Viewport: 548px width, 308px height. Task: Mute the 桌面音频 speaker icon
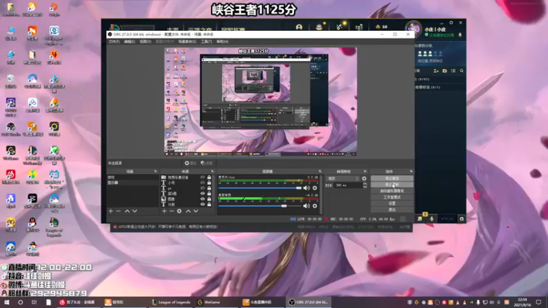coord(306,206)
